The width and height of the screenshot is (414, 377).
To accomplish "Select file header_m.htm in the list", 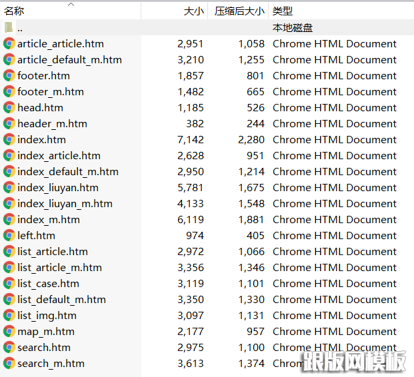I will point(52,124).
